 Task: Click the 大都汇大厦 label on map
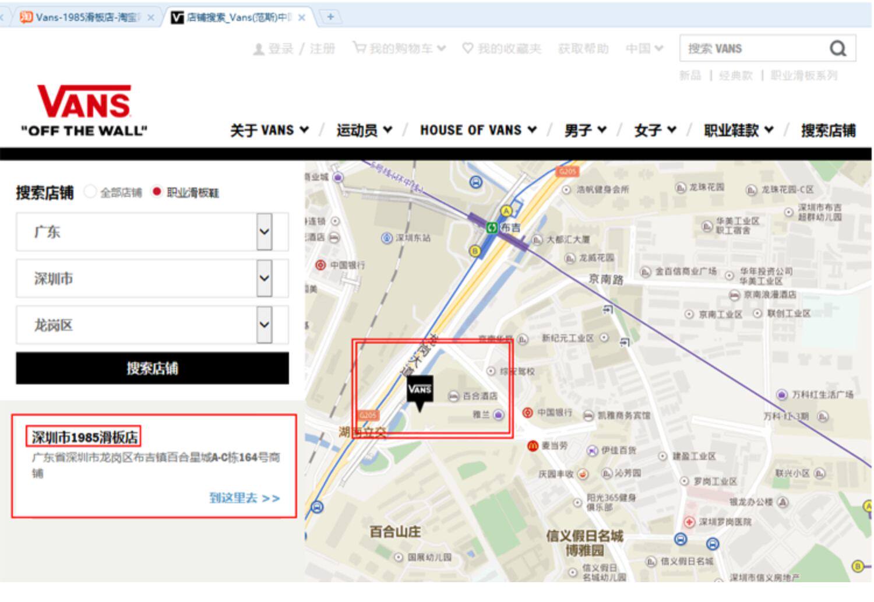pyautogui.click(x=568, y=240)
